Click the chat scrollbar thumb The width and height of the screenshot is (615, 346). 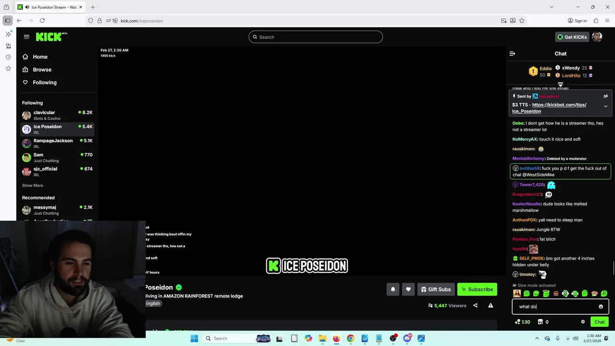tap(613, 267)
